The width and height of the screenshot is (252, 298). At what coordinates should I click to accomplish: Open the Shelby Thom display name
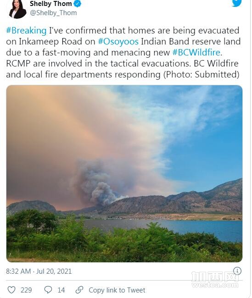click(x=50, y=4)
